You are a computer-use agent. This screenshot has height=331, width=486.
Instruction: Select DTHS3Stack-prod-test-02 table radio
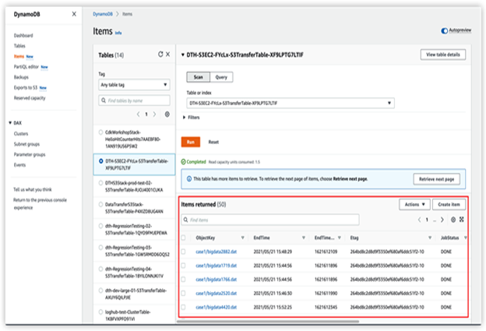point(100,183)
